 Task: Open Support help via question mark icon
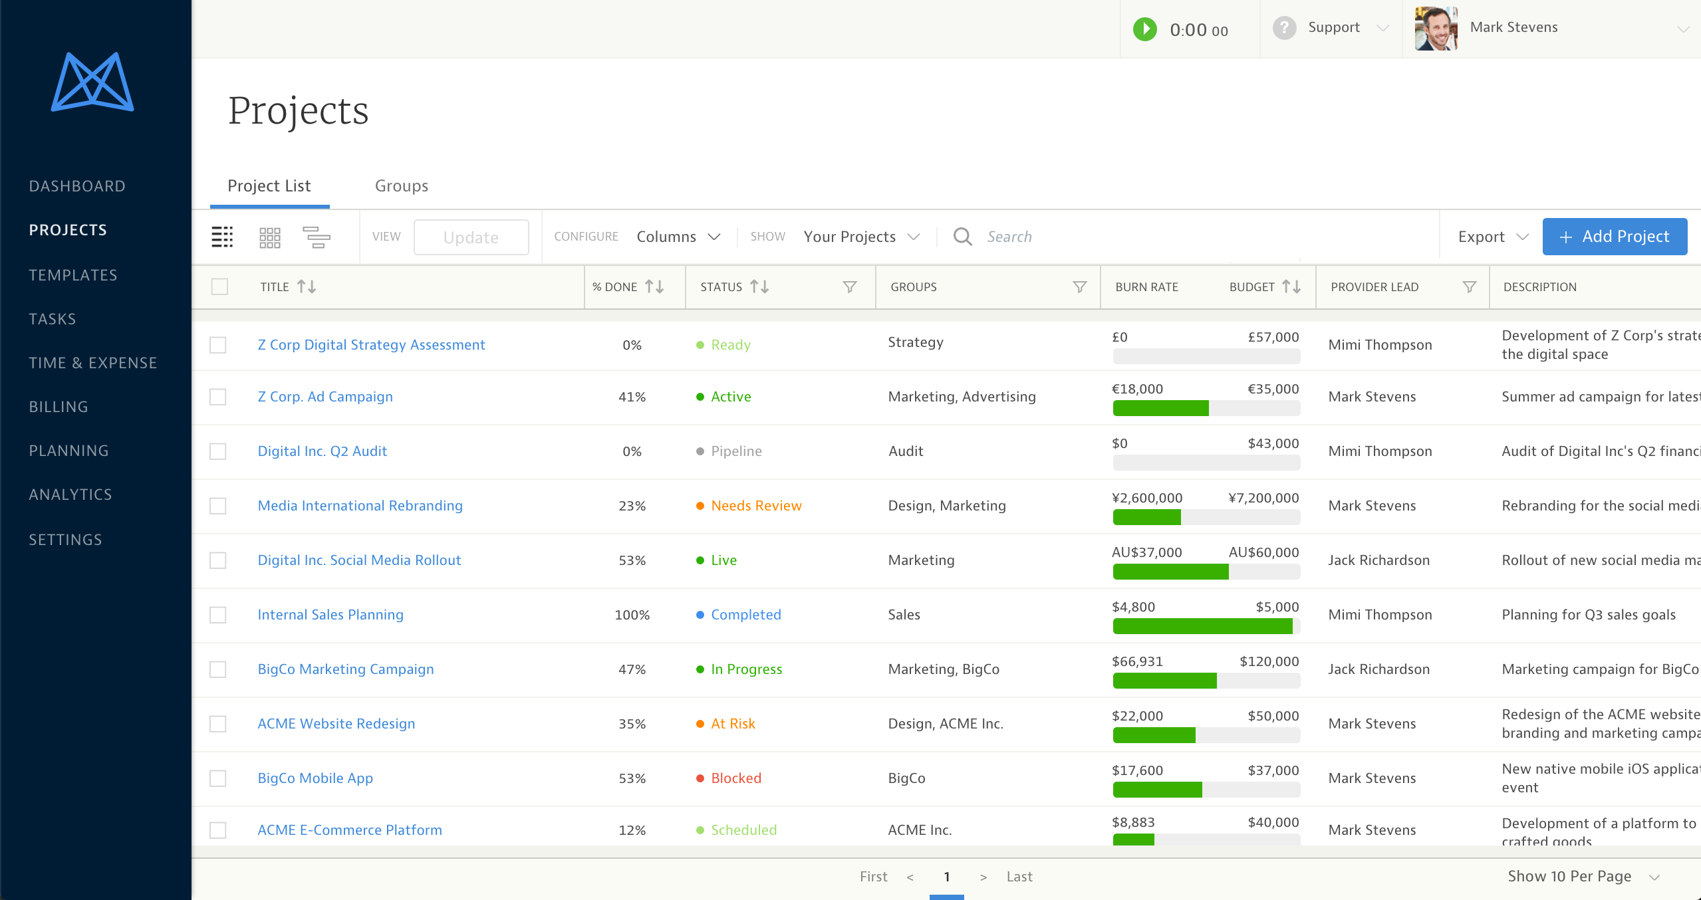click(x=1283, y=28)
